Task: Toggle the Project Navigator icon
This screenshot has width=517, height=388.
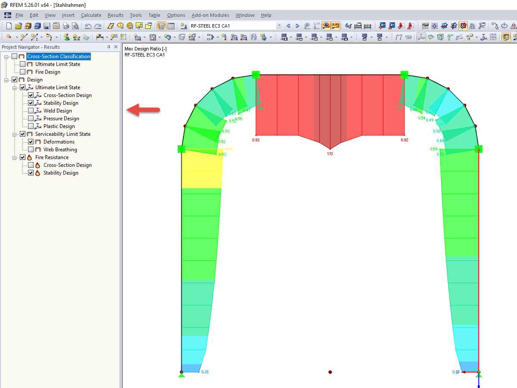Action: tap(162, 26)
